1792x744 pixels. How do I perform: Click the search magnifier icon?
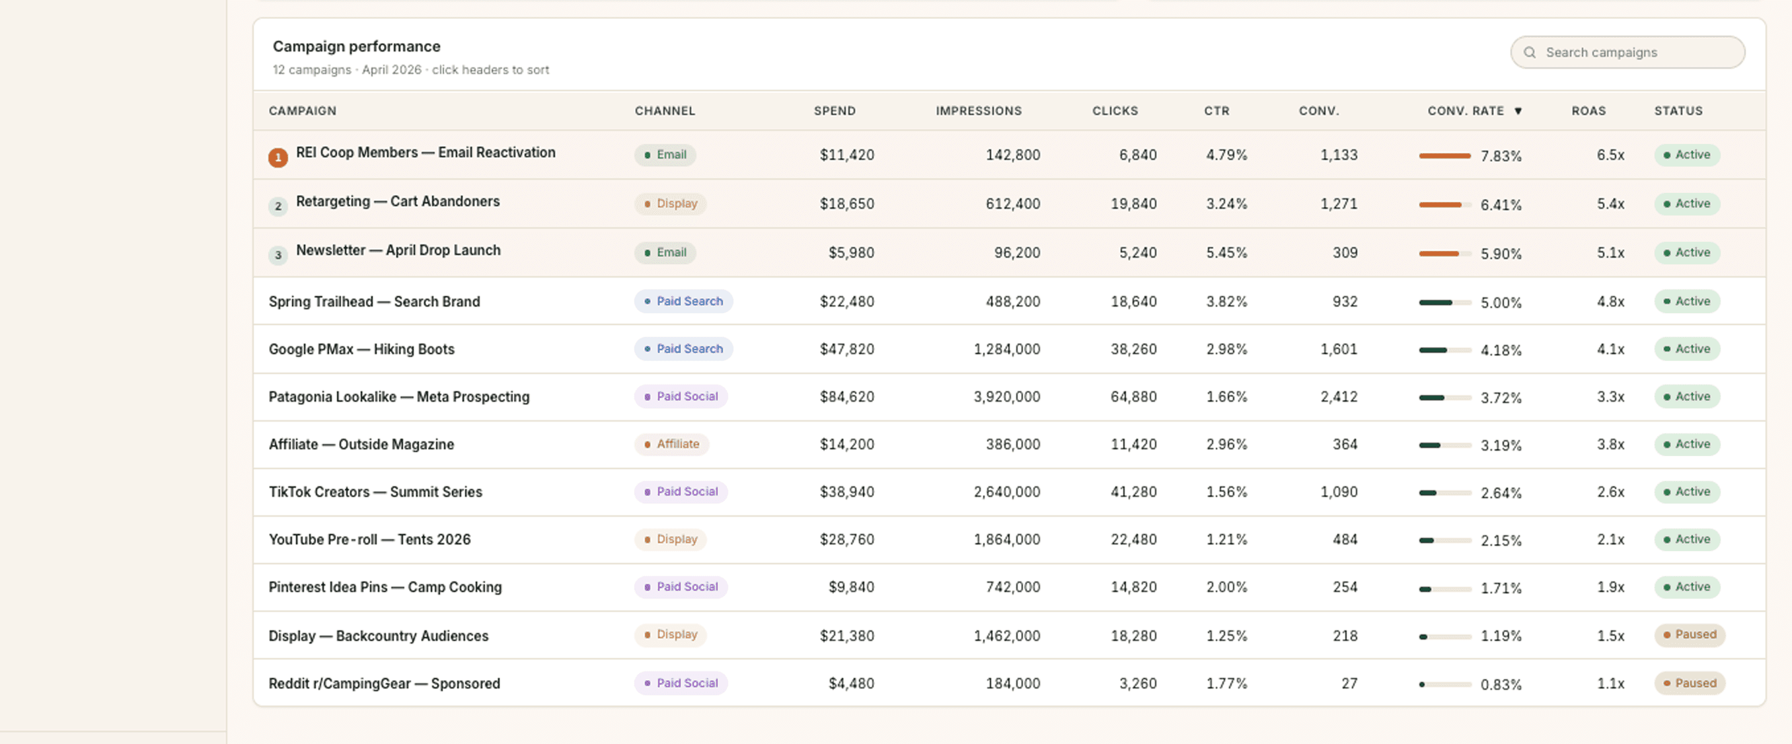pyautogui.click(x=1530, y=53)
